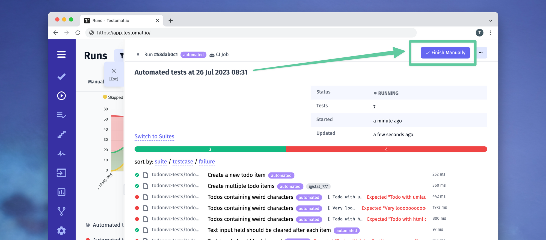Open the bar chart analytics icon in sidebar
The width and height of the screenshot is (546, 240).
pyautogui.click(x=61, y=192)
